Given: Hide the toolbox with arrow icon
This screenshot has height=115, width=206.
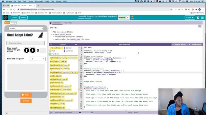Looking at the screenshot, I should point(51,44).
